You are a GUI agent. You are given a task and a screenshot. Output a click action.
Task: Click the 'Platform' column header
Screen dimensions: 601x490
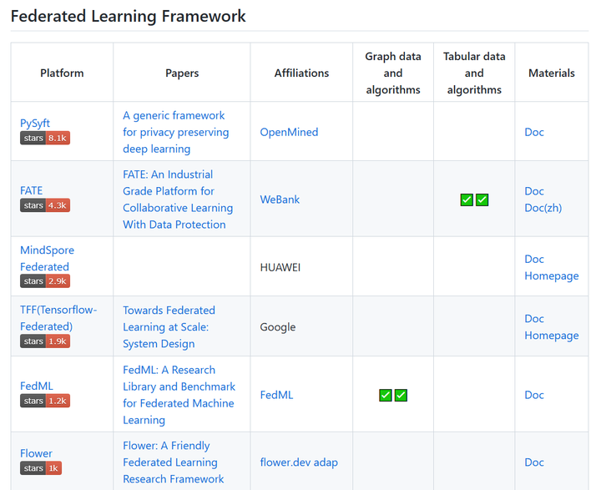(62, 73)
